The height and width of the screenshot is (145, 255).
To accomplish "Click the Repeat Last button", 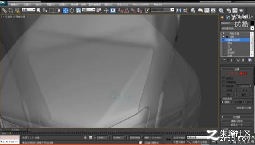I will [236, 125].
